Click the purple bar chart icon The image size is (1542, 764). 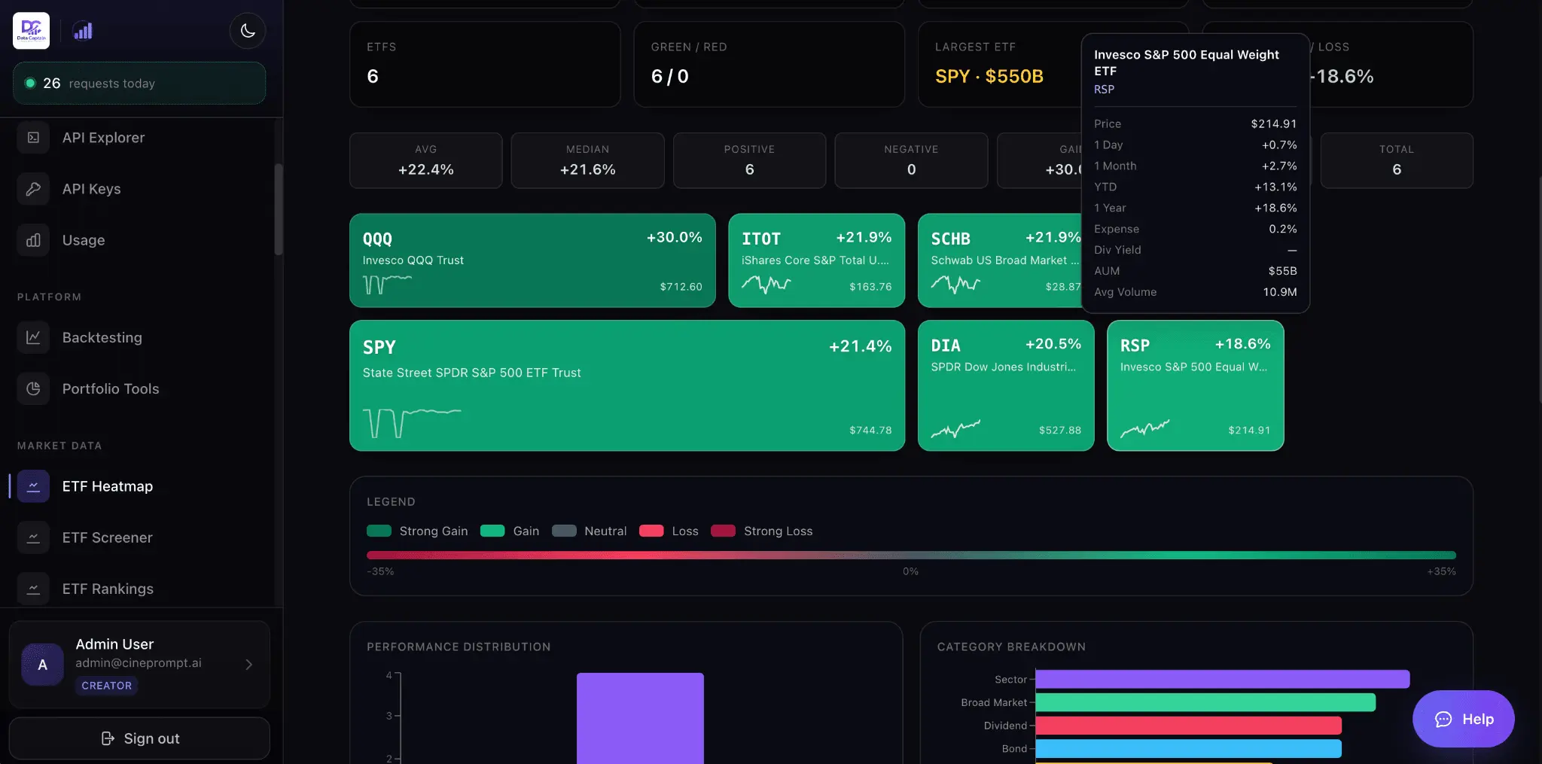click(x=83, y=31)
